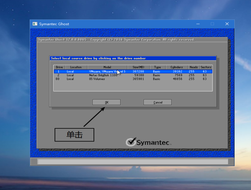
Task: Click the OK button
Action: click(107, 102)
